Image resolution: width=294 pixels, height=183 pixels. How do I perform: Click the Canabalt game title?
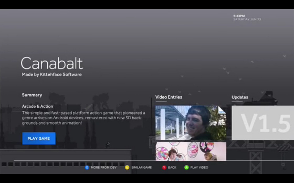tap(52, 63)
